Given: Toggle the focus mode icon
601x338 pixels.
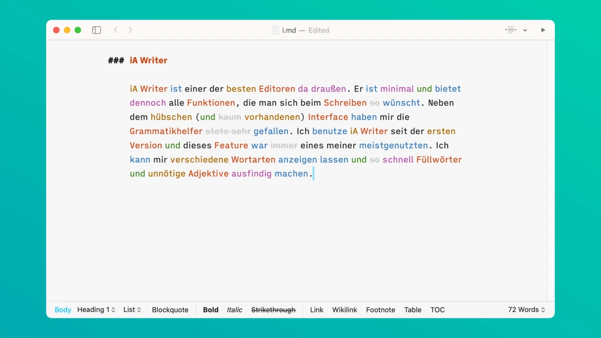Looking at the screenshot, I should [510, 30].
